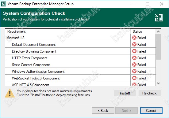Click the Veeam logo in the title bar
The image size is (169, 118).
4,4
